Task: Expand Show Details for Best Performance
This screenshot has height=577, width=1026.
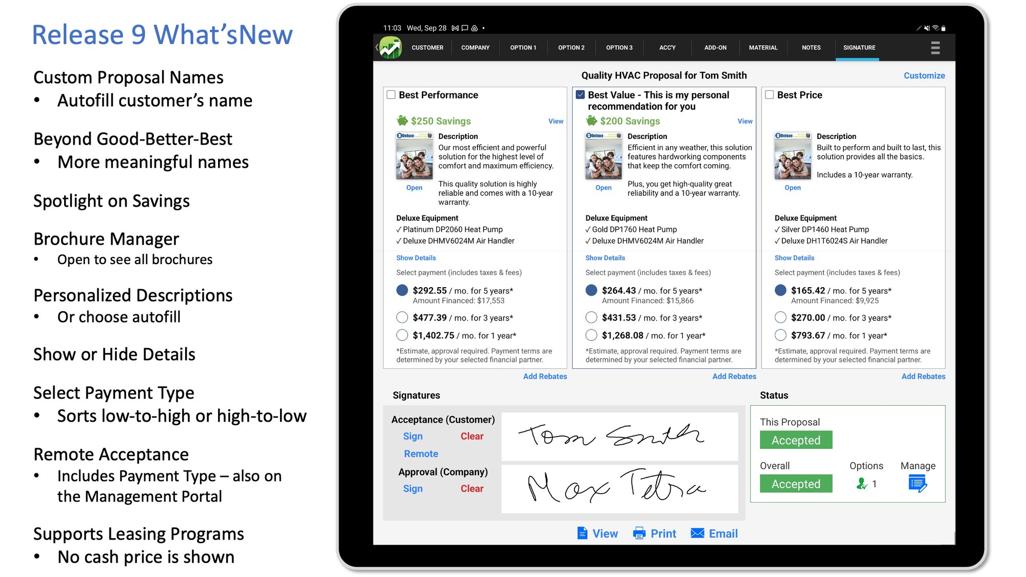Action: (x=416, y=256)
